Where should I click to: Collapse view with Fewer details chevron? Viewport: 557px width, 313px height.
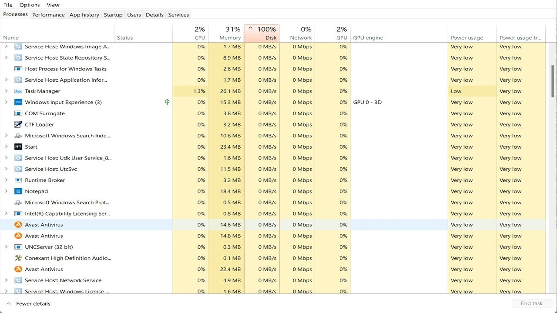[8, 303]
